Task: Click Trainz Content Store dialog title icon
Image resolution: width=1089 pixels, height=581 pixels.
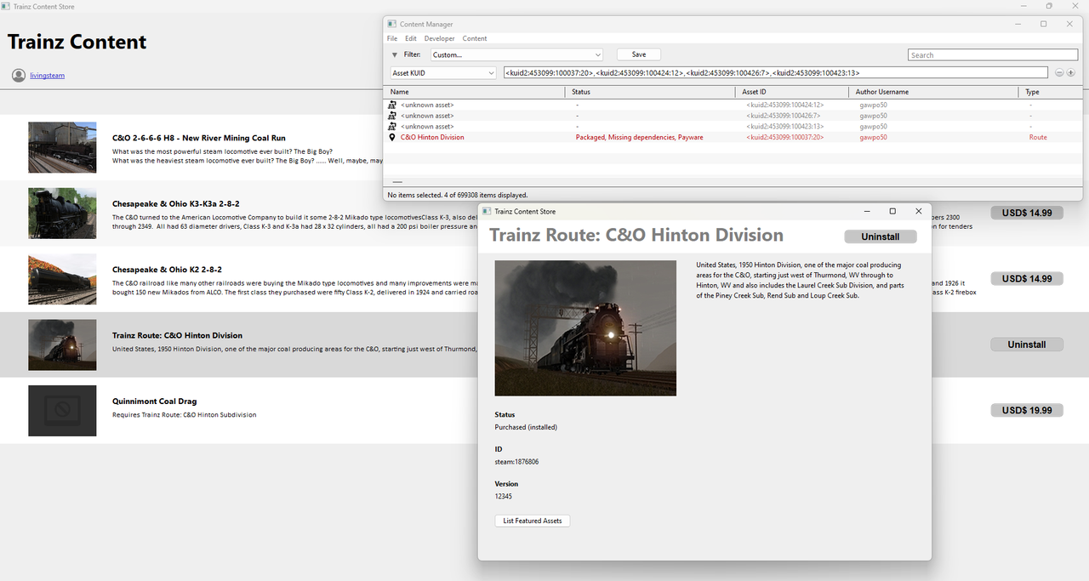Action: click(487, 211)
